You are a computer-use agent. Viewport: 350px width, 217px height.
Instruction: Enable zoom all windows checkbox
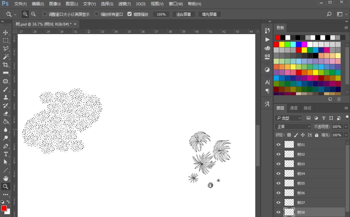(x=97, y=14)
